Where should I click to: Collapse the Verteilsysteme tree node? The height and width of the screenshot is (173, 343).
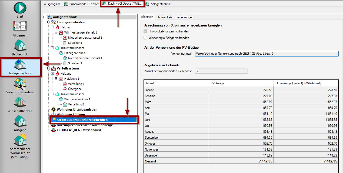tap(49, 68)
